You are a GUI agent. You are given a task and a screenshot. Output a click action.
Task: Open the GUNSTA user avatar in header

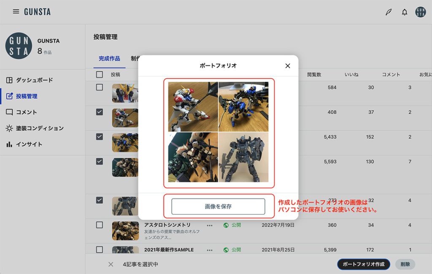point(420,12)
